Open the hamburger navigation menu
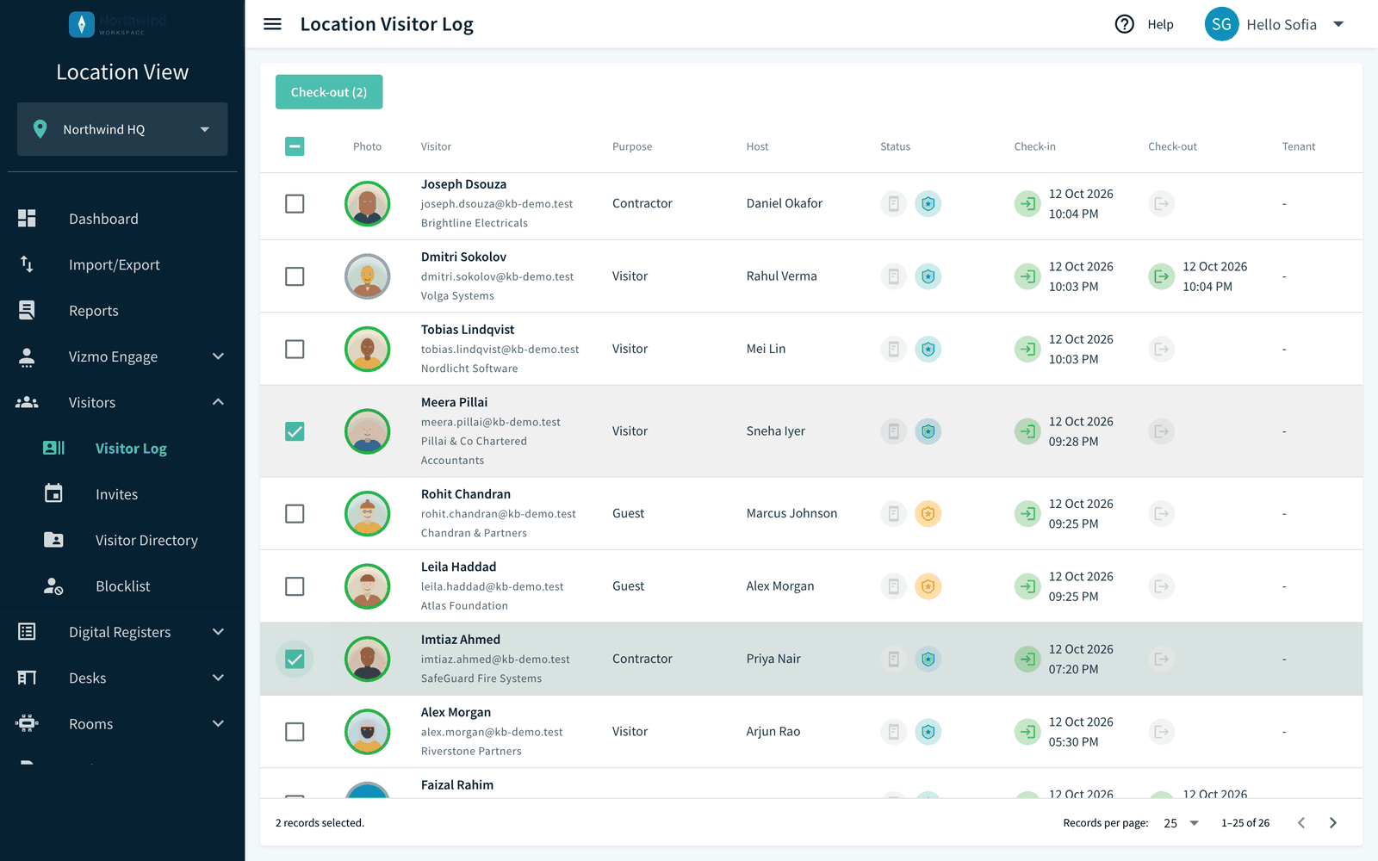Screen dimensions: 1378x861 pos(272,24)
